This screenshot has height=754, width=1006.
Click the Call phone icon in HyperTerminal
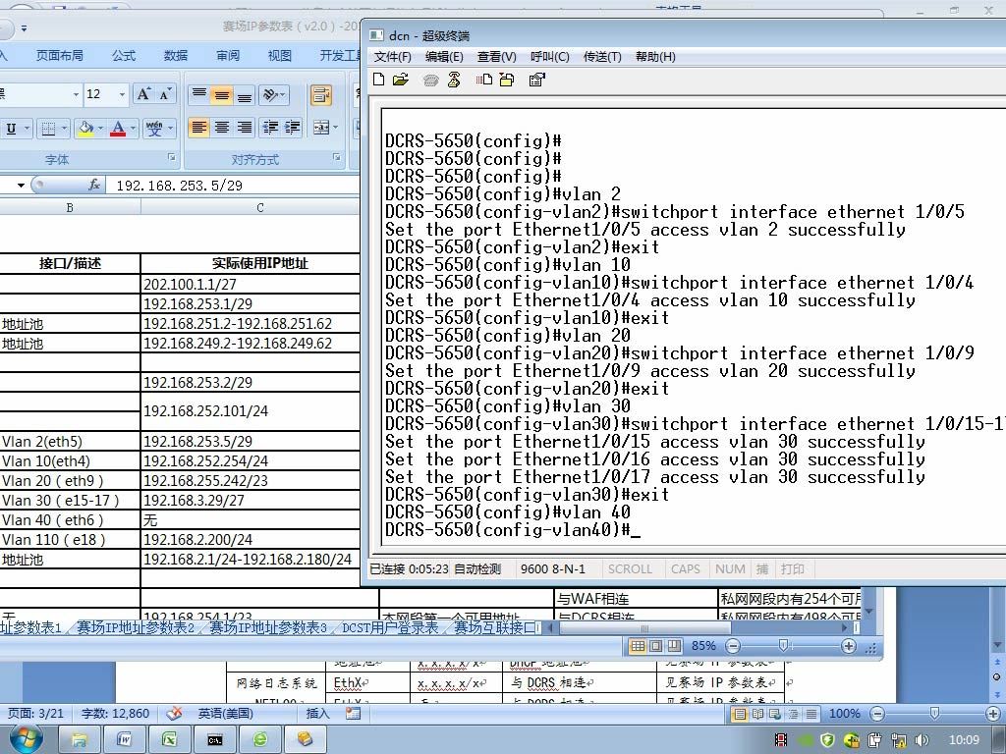click(430, 81)
